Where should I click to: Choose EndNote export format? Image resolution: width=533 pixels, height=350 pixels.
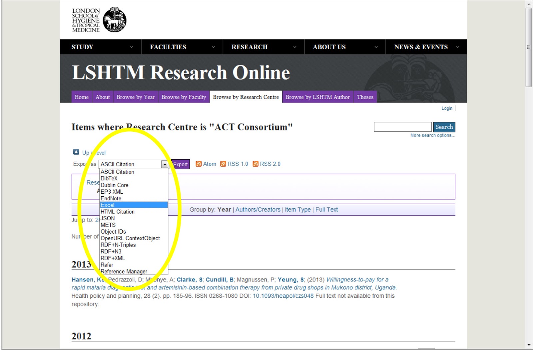134,198
